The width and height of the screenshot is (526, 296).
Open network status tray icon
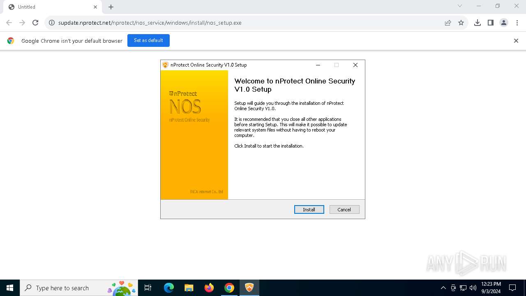click(x=463, y=288)
